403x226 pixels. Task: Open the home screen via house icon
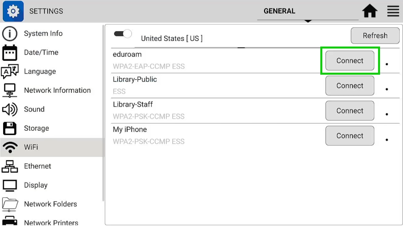click(x=370, y=11)
